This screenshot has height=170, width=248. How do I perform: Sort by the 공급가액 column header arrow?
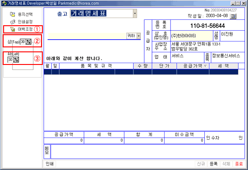click(206, 66)
